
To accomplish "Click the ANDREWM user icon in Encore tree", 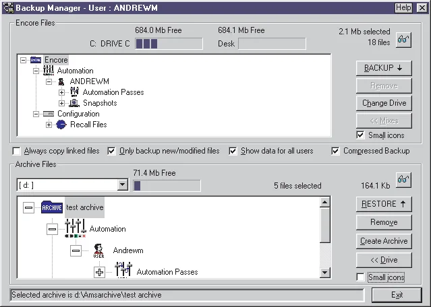I will pos(61,81).
